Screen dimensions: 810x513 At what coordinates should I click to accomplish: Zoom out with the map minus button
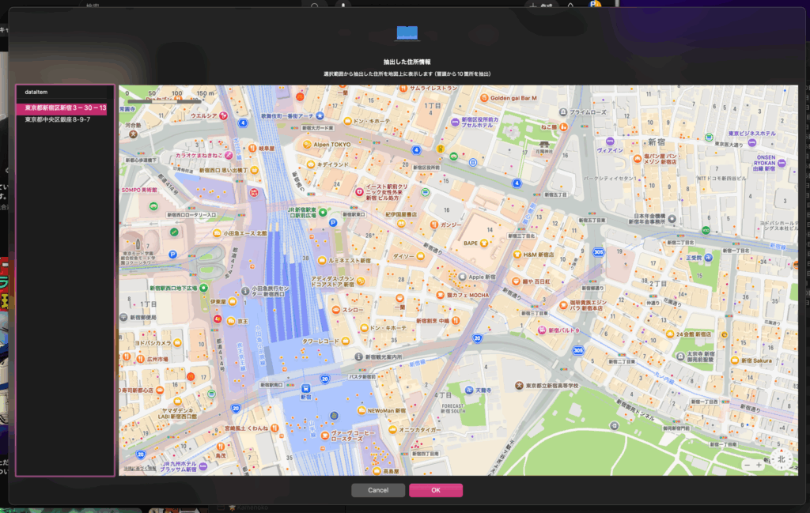click(x=746, y=465)
